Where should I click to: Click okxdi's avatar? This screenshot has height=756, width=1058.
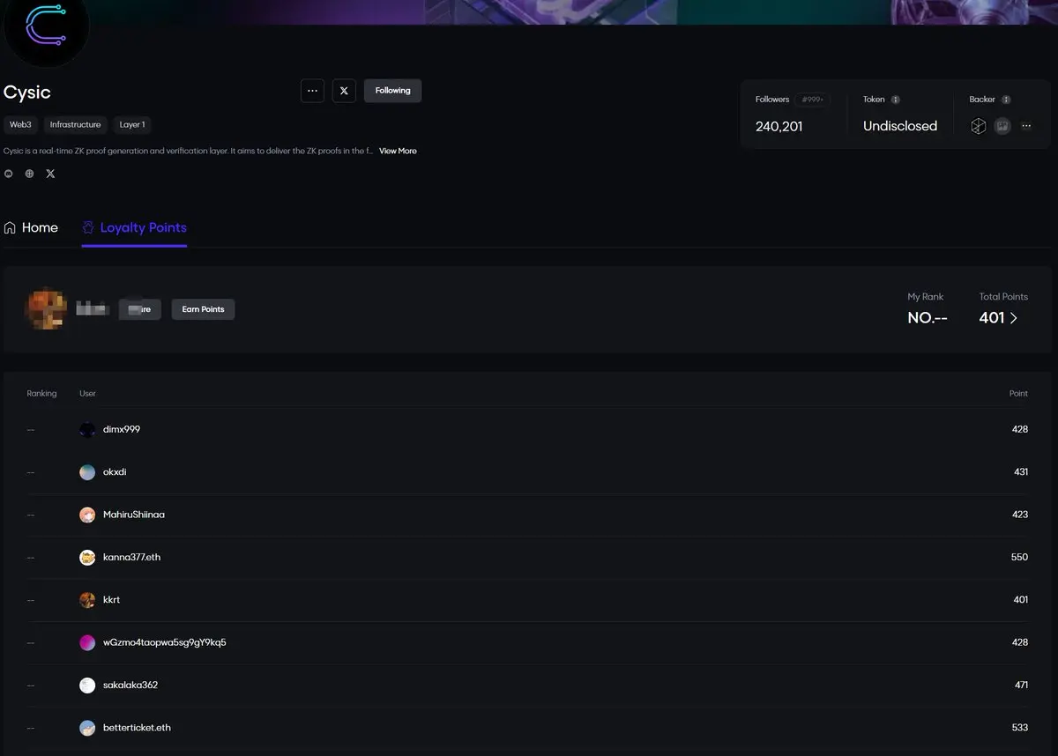pyautogui.click(x=87, y=472)
